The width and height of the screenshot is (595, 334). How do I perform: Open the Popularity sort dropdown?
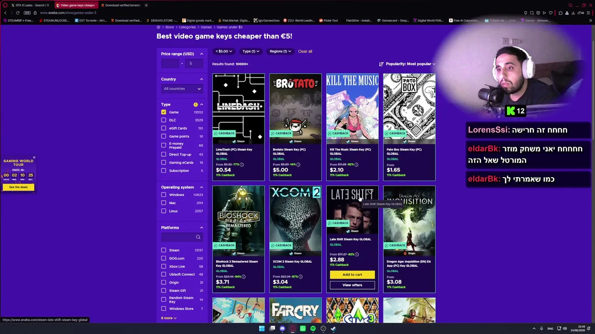pyautogui.click(x=408, y=64)
